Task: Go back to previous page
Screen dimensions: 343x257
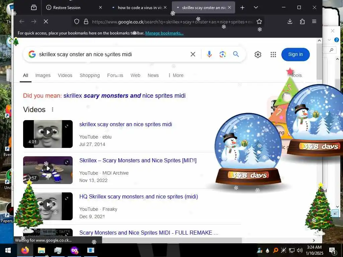Action: 22,21
